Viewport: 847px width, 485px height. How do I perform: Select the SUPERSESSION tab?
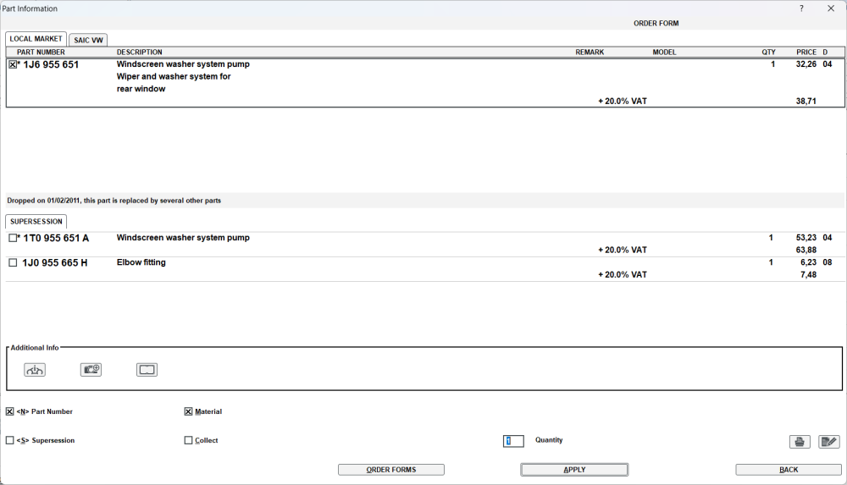point(36,222)
